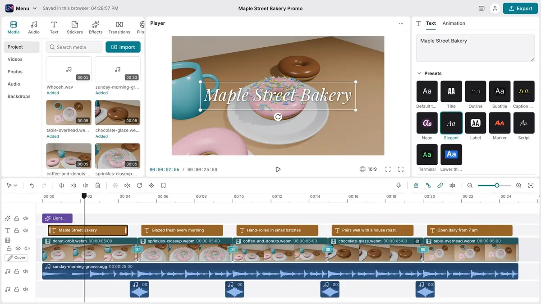Open the 16:9 aspect ratio selector

click(x=368, y=169)
